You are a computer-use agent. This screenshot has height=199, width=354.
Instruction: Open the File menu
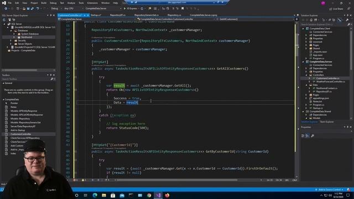tap(10, 3)
